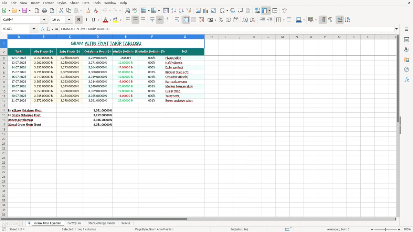Insert a hyperlink

pos(233,11)
